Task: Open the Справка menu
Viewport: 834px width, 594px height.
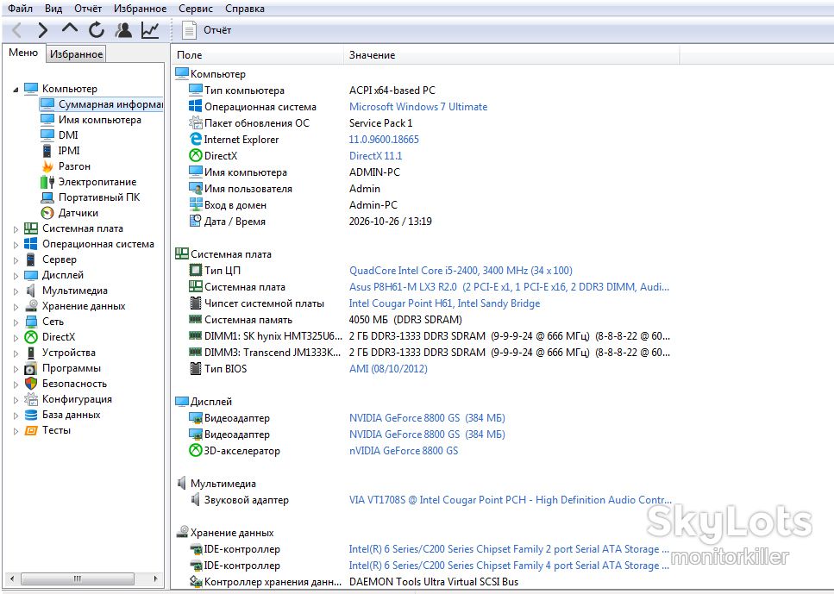Action: pos(245,9)
